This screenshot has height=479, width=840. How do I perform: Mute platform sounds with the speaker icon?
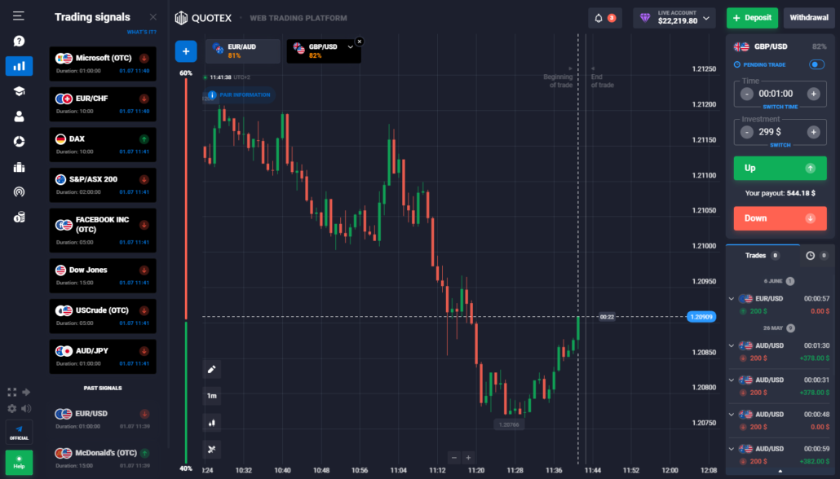pyautogui.click(x=27, y=408)
